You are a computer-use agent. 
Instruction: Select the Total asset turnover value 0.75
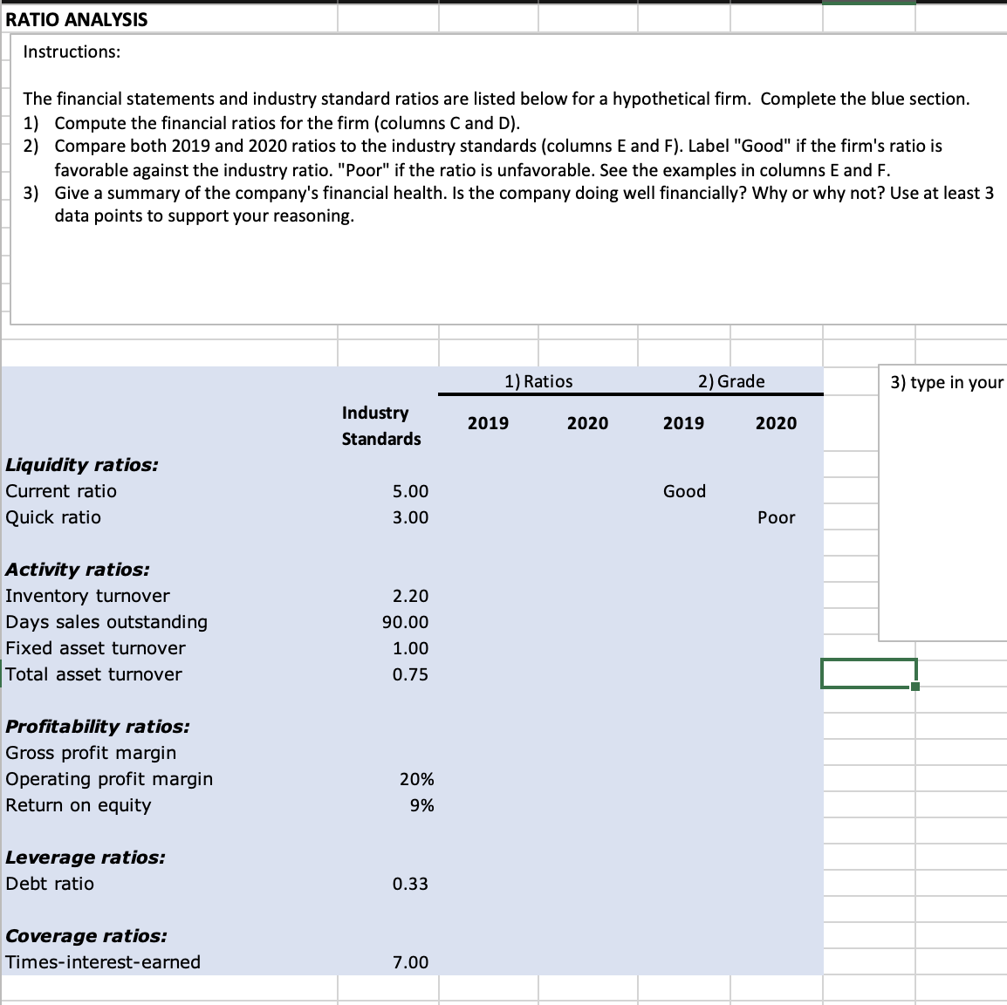tap(410, 674)
